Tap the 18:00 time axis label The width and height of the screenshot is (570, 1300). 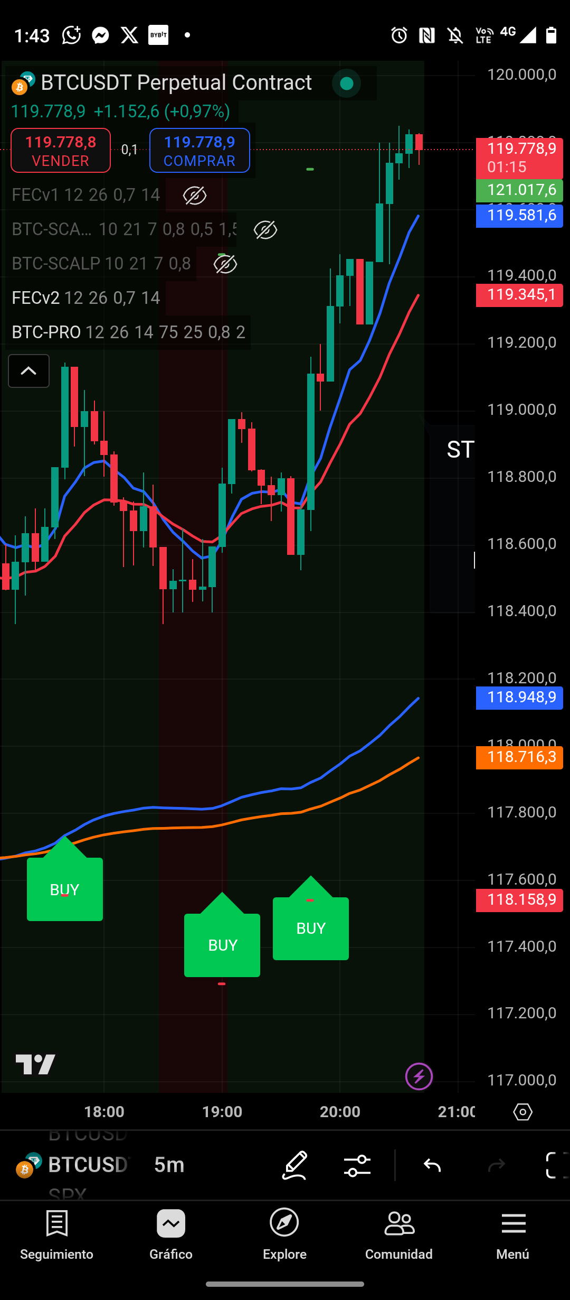coord(104,1112)
